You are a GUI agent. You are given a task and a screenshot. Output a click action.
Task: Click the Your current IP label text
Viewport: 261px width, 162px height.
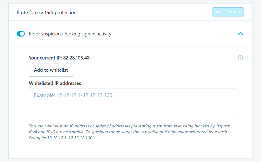(45, 58)
